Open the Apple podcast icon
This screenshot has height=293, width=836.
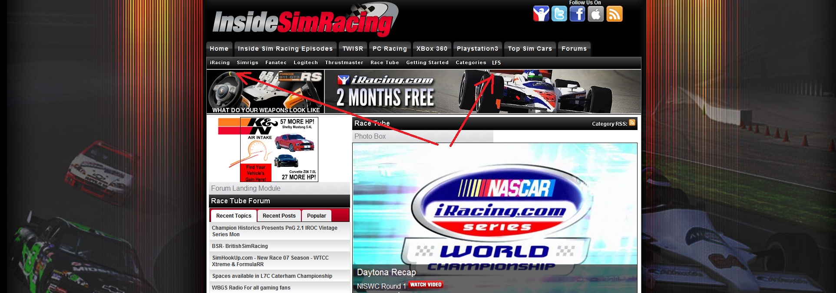(596, 14)
